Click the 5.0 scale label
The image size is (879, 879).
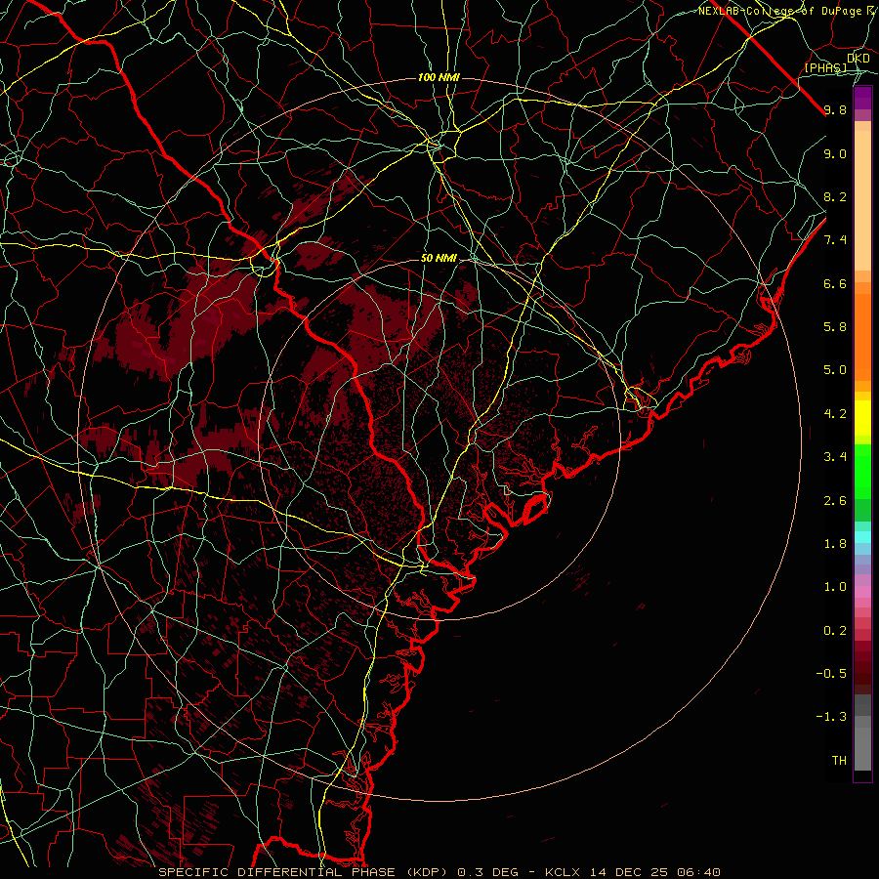tap(835, 370)
